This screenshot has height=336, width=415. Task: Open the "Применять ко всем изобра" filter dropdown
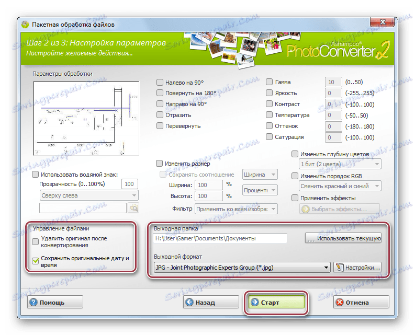pyautogui.click(x=236, y=209)
